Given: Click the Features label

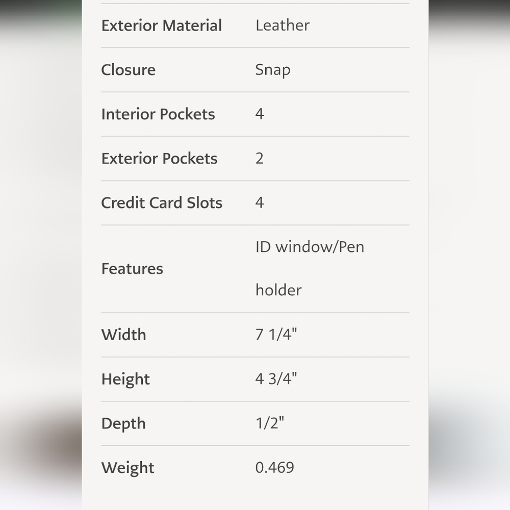Looking at the screenshot, I should (x=132, y=269).
